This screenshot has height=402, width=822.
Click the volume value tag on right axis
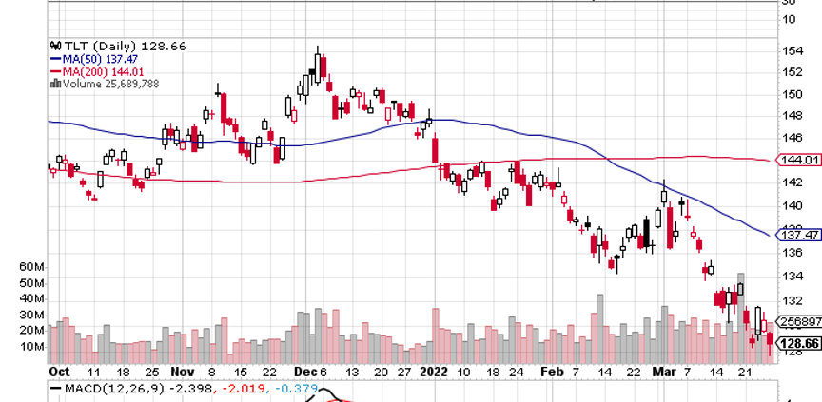point(799,321)
